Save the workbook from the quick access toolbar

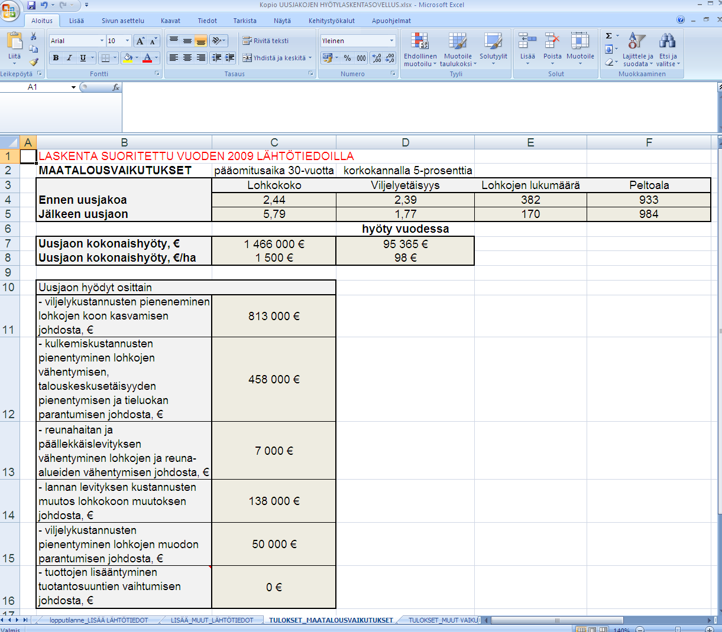coord(31,5)
